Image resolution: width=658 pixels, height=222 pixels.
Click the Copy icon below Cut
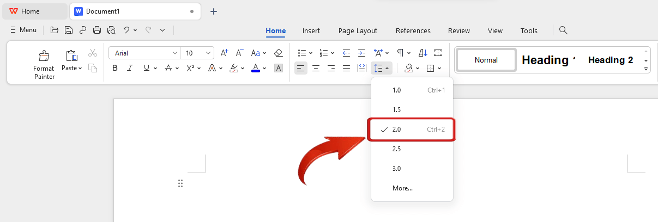[x=93, y=68]
